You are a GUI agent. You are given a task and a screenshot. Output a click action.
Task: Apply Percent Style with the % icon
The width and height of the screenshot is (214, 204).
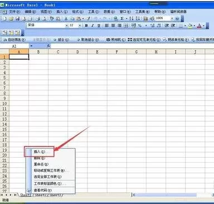(140, 26)
